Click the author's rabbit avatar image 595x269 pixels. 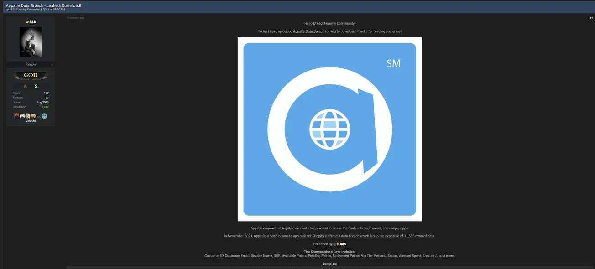click(x=31, y=42)
